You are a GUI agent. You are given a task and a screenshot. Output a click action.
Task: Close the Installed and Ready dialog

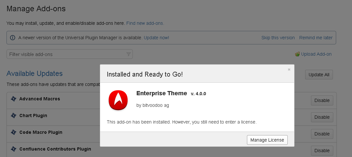click(x=289, y=69)
